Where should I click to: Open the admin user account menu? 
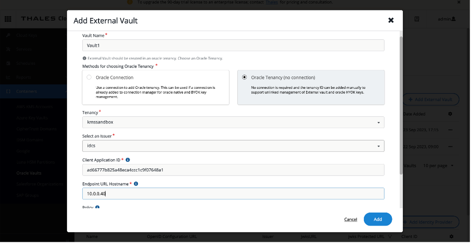click(446, 19)
